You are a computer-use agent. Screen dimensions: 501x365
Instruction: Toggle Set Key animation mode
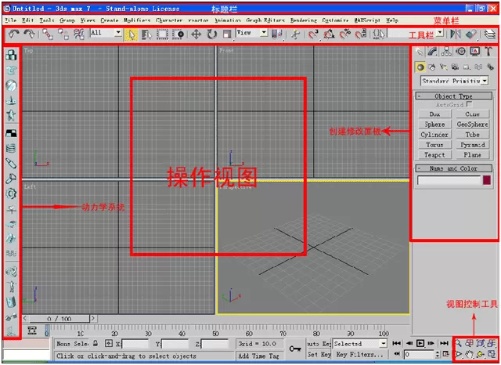coord(319,355)
